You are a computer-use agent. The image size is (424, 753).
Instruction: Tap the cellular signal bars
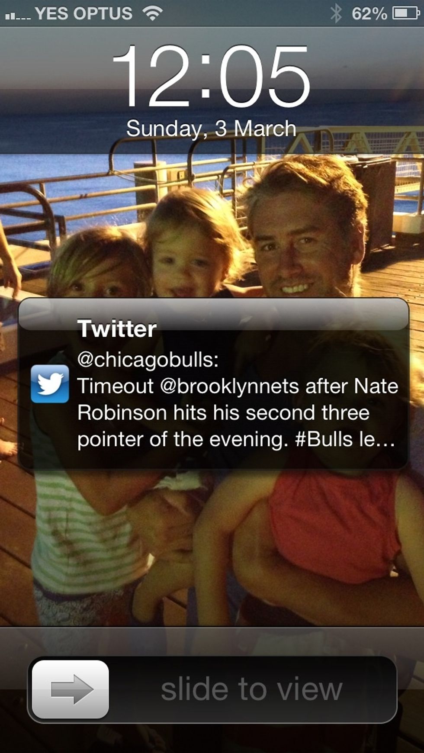[x=17, y=16]
